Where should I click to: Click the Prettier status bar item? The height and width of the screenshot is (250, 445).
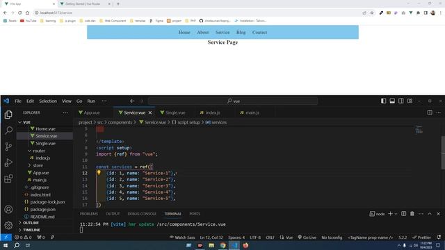(422, 237)
